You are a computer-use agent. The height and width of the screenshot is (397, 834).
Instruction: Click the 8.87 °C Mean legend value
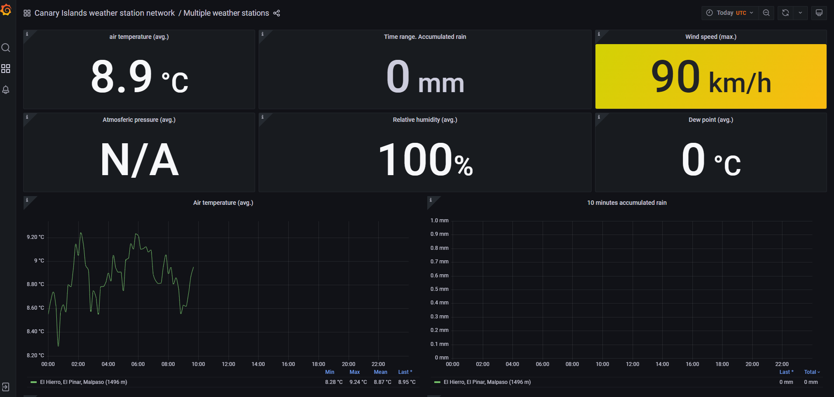pos(383,382)
